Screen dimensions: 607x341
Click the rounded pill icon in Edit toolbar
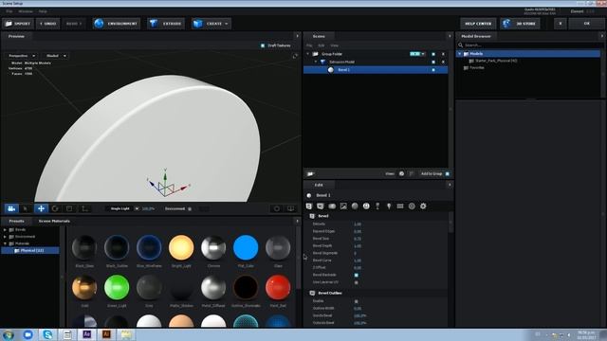pos(332,206)
